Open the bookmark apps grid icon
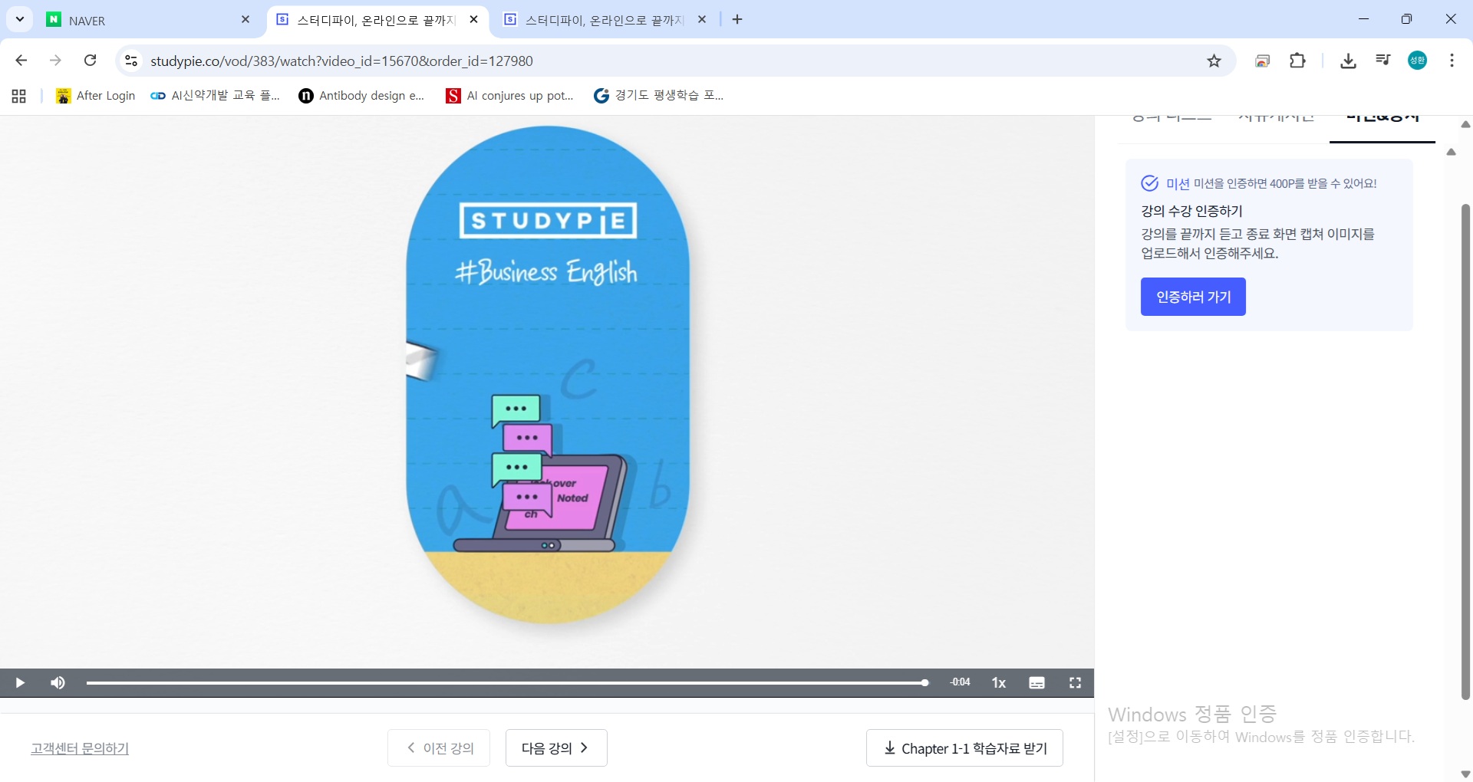1473x782 pixels. [x=19, y=96]
